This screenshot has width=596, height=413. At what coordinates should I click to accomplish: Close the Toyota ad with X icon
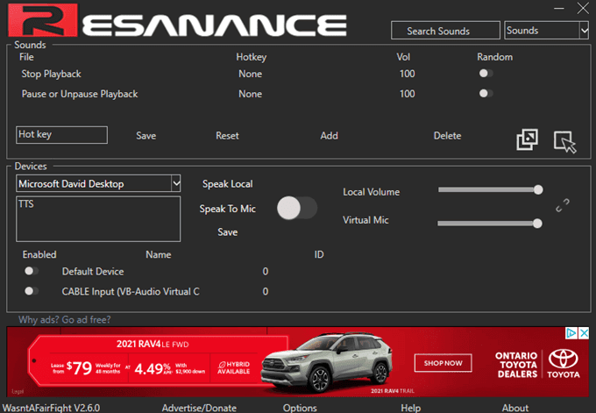pos(583,333)
